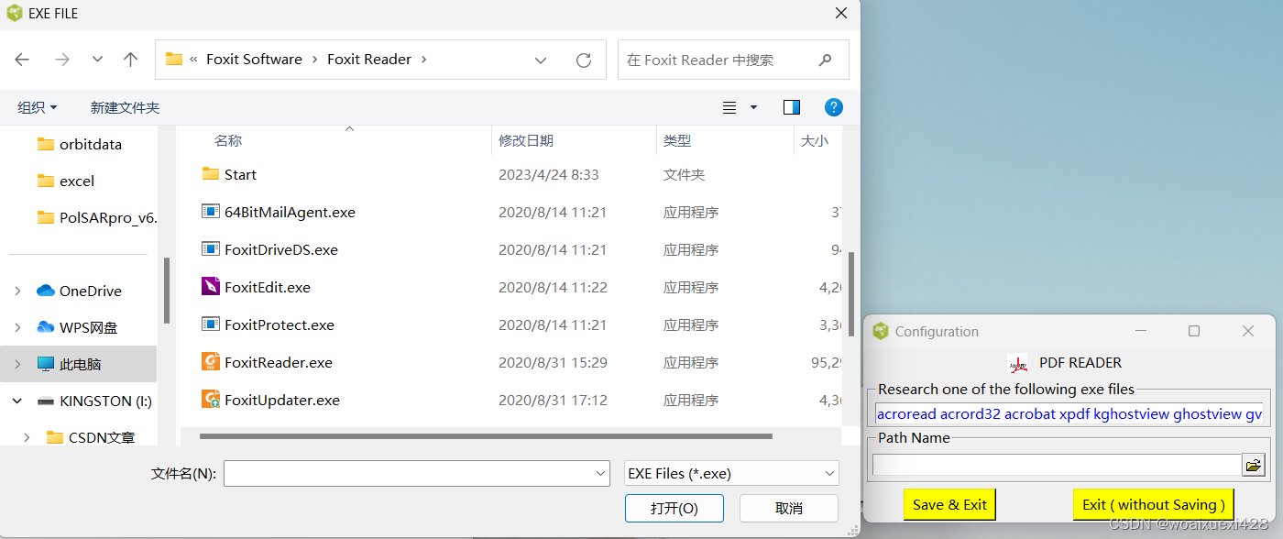Expand the CSDN文章 folder node
Image resolution: width=1283 pixels, height=539 pixels.
click(27, 437)
